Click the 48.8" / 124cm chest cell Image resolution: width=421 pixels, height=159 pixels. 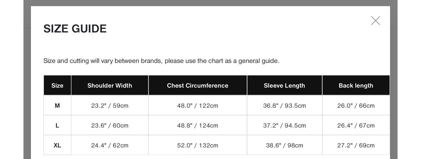198,125
